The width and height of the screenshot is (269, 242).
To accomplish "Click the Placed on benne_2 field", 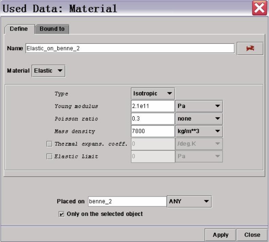I will pyautogui.click(x=127, y=201).
